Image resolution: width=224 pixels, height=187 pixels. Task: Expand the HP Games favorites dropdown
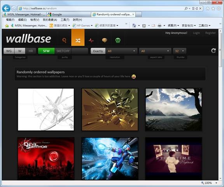(x=92, y=26)
